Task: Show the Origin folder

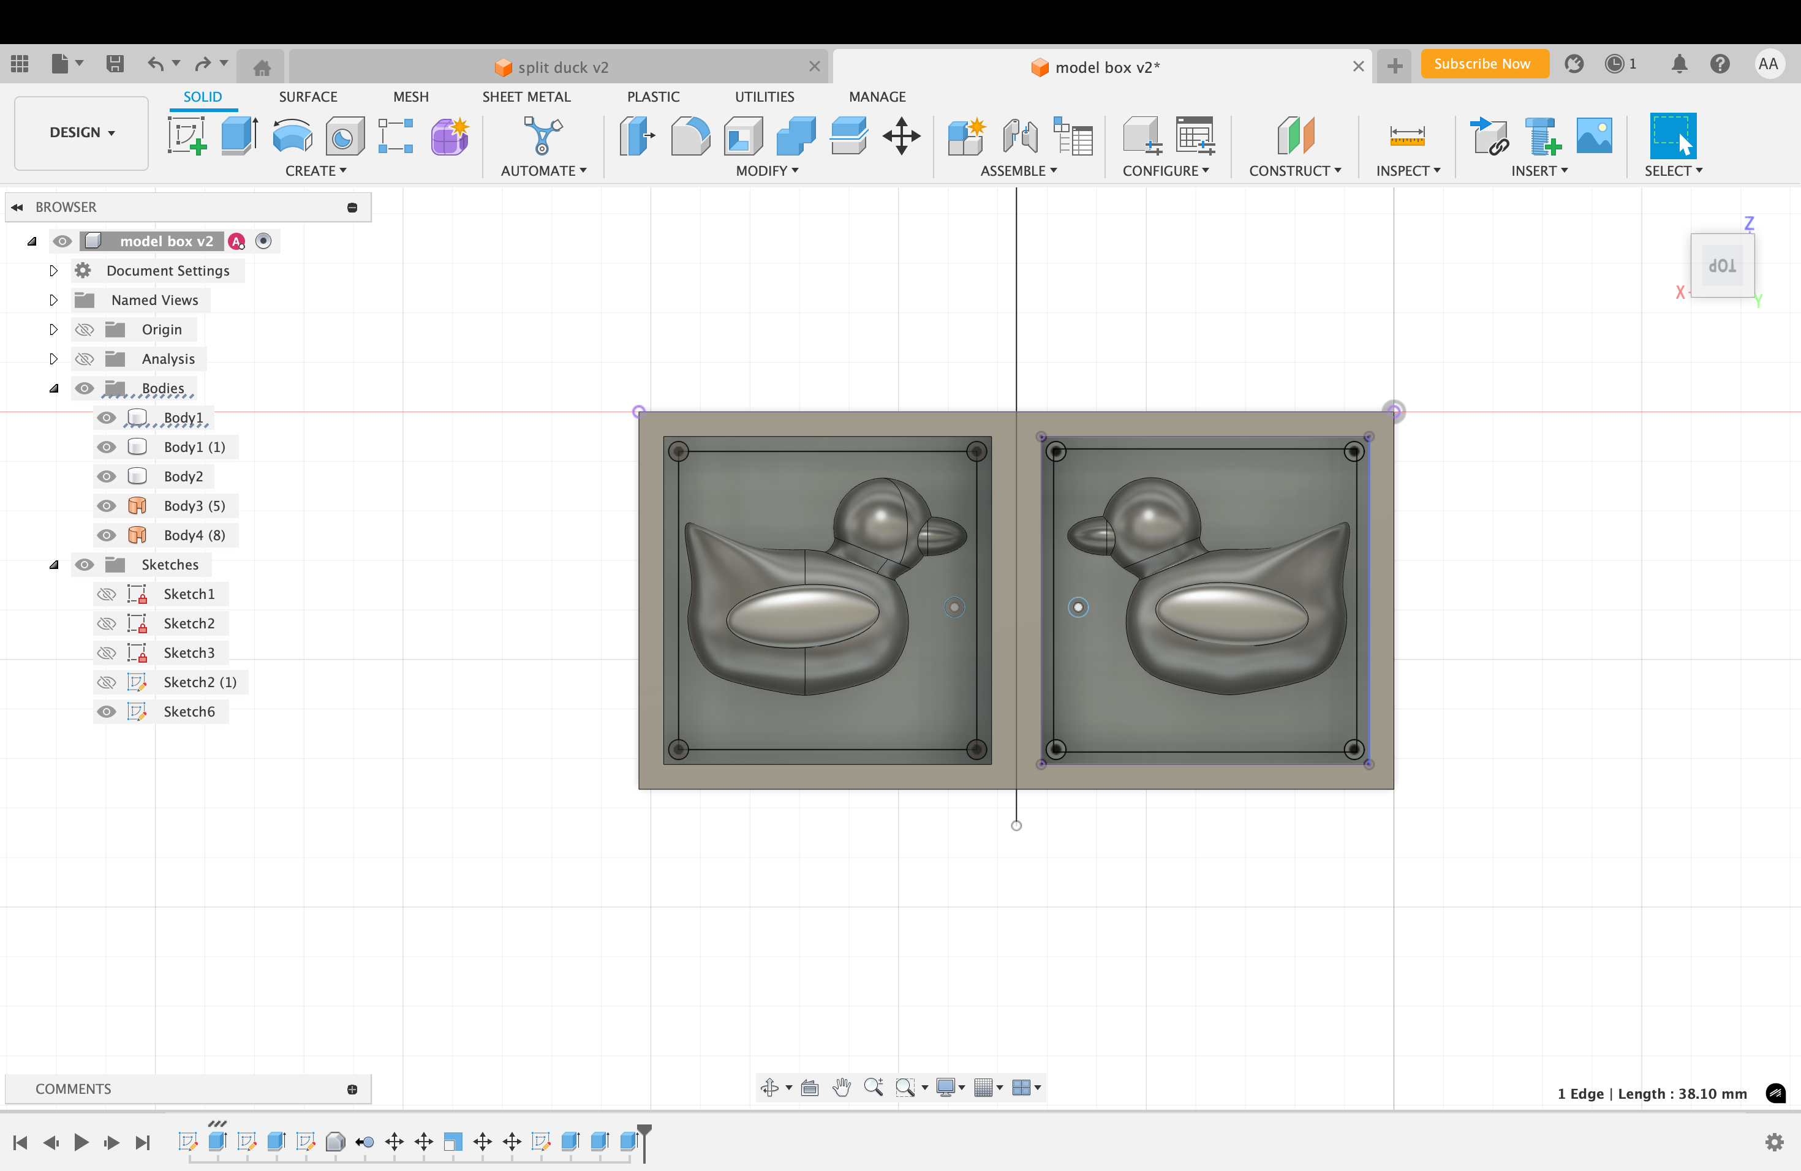Action: pos(84,330)
